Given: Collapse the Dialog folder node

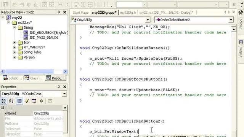Looking at the screenshot, I should (x=14, y=28).
